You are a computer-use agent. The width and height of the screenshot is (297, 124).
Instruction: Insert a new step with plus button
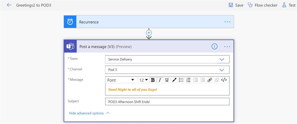tap(149, 33)
